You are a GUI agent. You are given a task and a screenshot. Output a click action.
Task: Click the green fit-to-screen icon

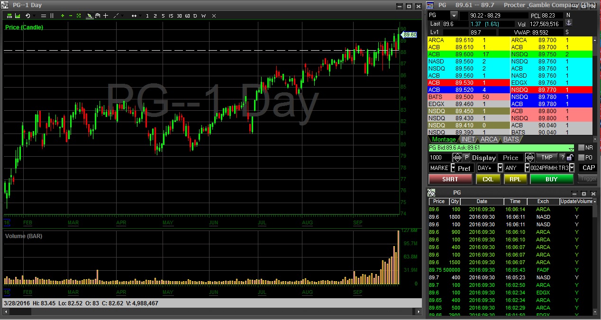click(79, 16)
